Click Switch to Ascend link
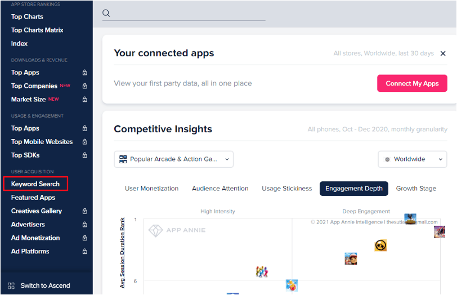 (45, 285)
